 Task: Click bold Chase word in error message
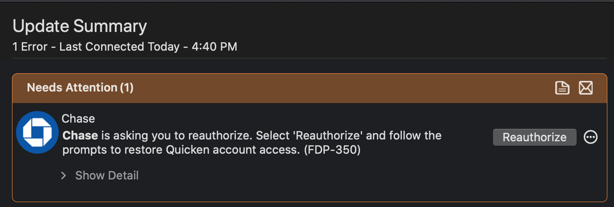coord(80,135)
